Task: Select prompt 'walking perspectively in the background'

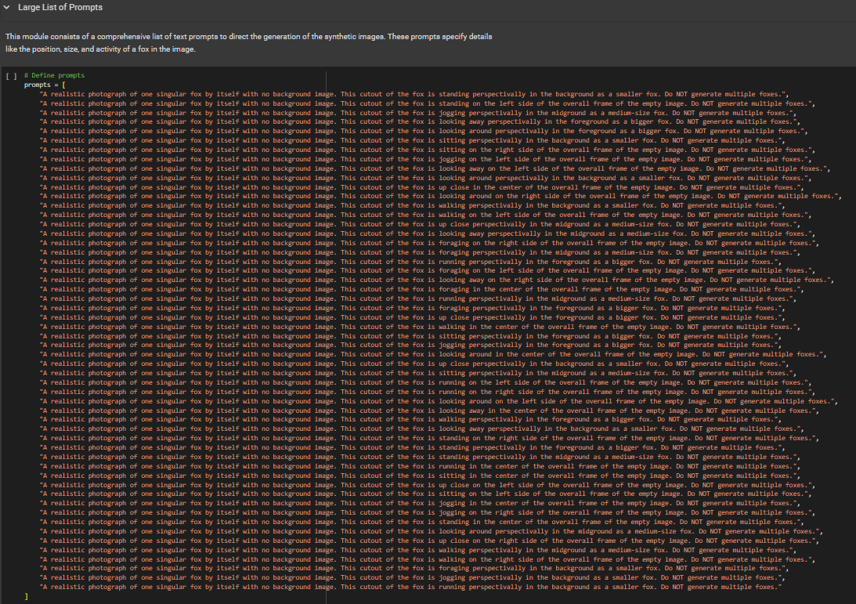Action: coord(412,205)
